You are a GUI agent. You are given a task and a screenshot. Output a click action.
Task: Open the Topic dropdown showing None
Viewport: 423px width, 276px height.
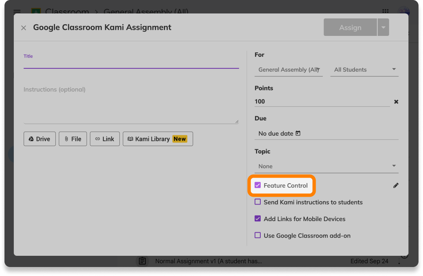point(327,166)
